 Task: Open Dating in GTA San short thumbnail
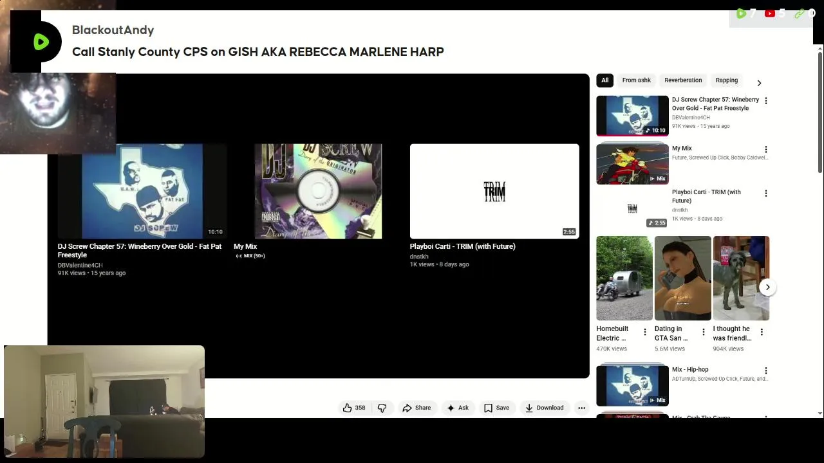(682, 278)
